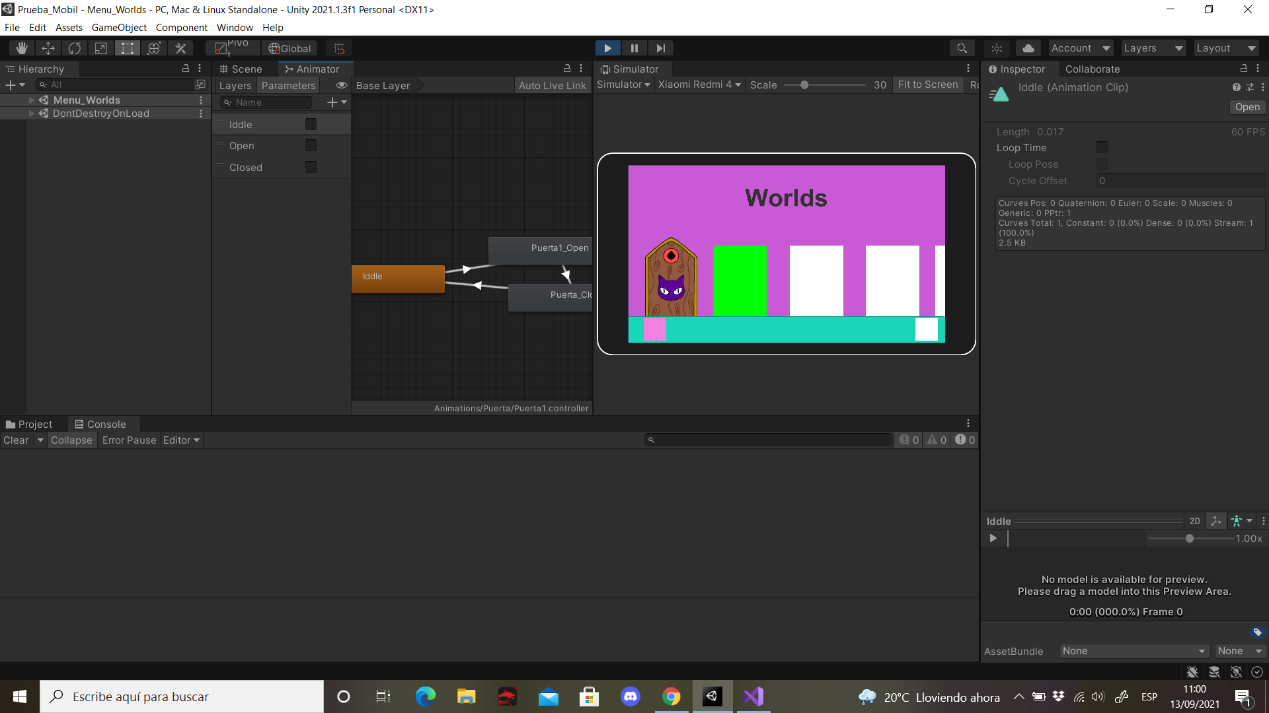1269x713 pixels.
Task: Open the cloud services icon
Action: [x=1028, y=48]
